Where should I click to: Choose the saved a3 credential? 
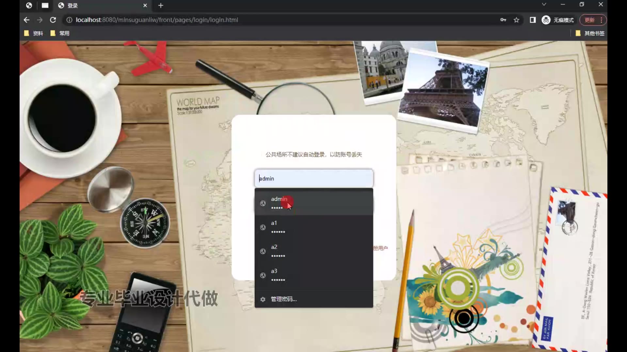pos(313,275)
